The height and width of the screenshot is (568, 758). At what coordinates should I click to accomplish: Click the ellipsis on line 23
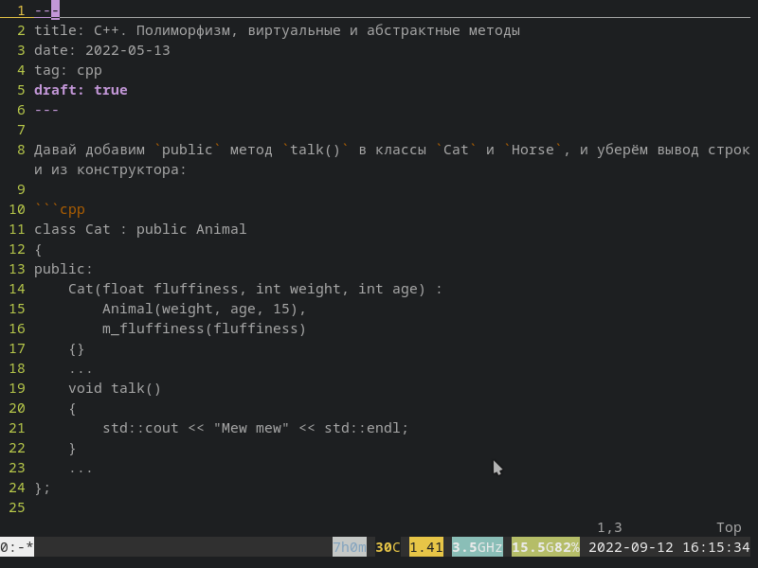point(81,470)
